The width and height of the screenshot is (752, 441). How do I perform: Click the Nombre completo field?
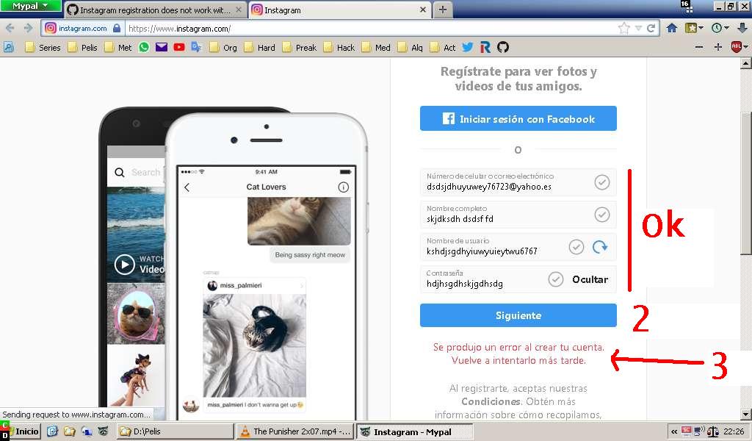point(518,214)
